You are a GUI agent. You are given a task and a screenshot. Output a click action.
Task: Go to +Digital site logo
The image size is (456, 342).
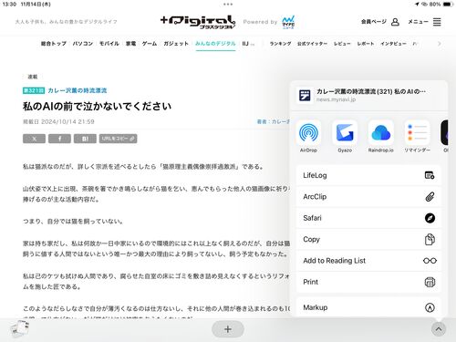point(198,22)
